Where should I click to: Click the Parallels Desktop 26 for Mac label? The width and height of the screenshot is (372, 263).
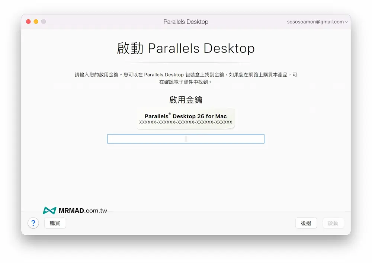[x=186, y=115]
